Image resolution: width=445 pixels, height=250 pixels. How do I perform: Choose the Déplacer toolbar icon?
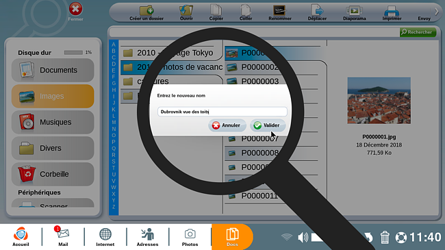(x=317, y=10)
